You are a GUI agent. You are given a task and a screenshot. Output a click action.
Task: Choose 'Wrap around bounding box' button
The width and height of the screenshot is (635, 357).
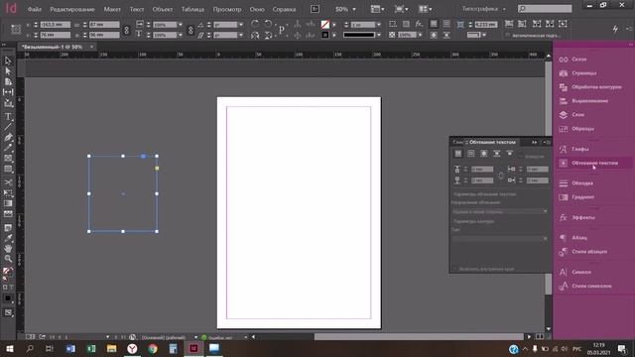471,154
